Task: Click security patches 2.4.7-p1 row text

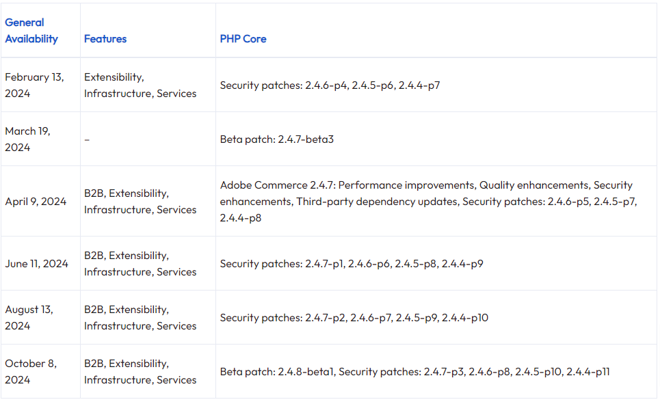Action: click(x=351, y=264)
